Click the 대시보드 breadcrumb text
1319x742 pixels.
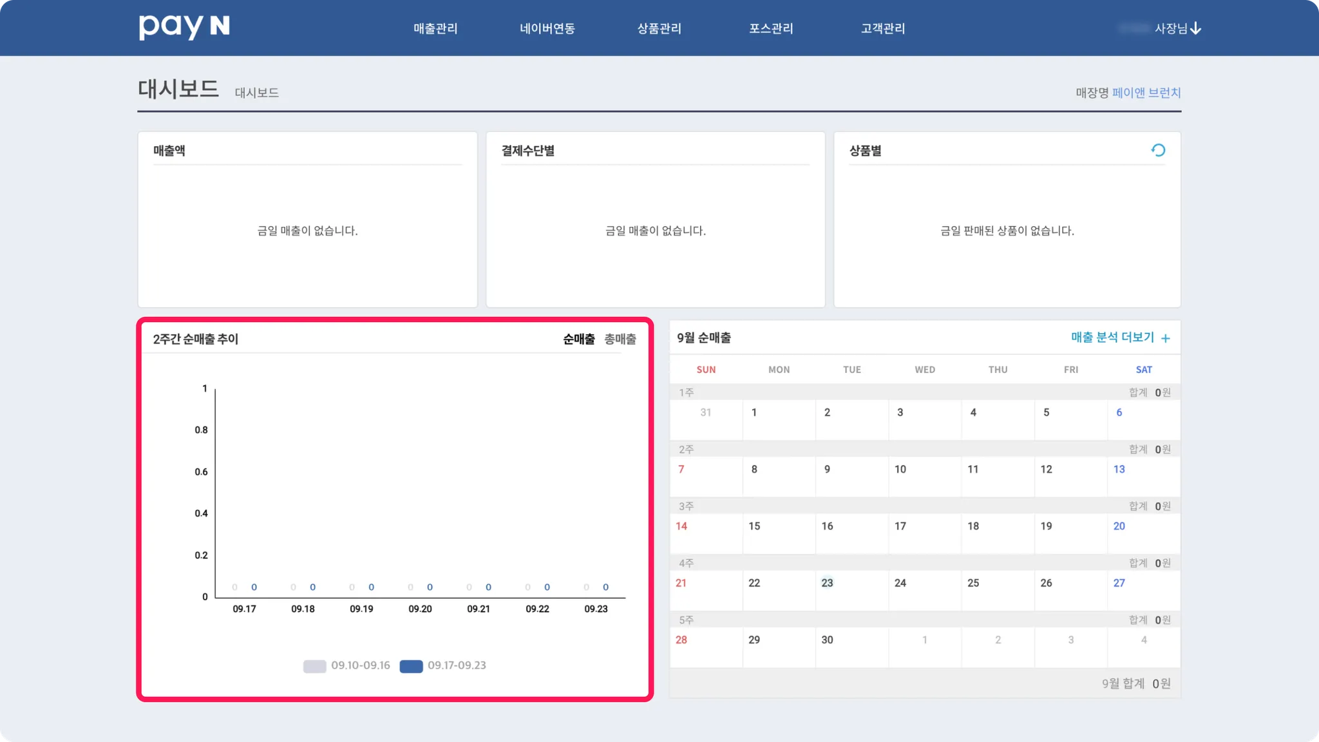tap(256, 93)
